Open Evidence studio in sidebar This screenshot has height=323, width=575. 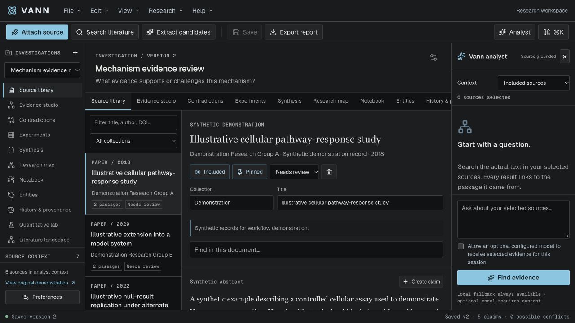(x=43, y=105)
